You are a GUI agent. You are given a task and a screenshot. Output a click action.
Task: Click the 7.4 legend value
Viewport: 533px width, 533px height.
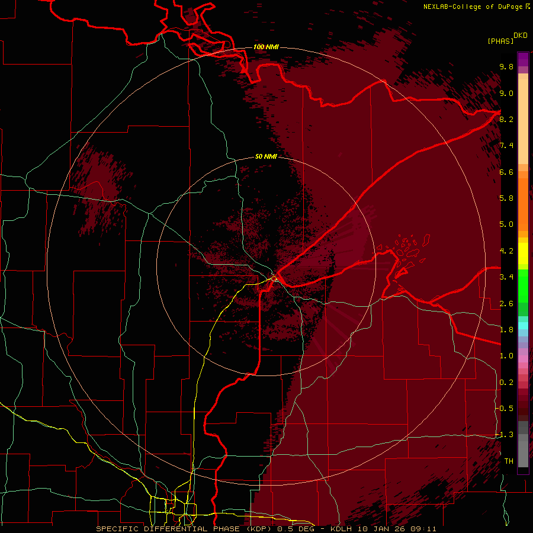tap(506, 146)
